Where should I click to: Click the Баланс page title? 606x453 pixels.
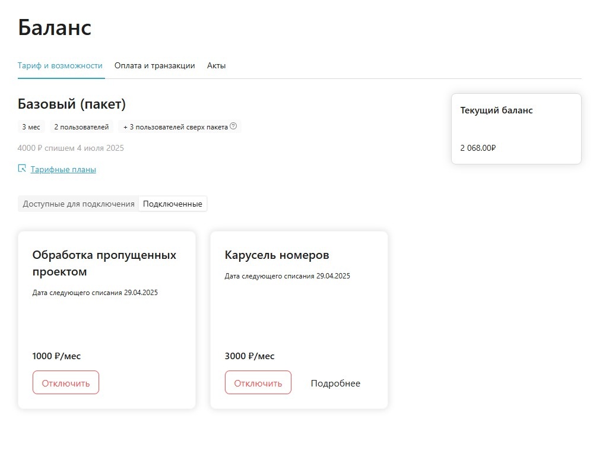(55, 27)
